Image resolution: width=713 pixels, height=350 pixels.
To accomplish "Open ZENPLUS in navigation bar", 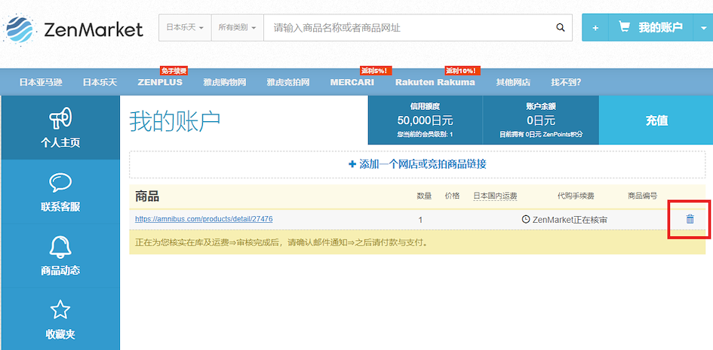I will [x=160, y=83].
